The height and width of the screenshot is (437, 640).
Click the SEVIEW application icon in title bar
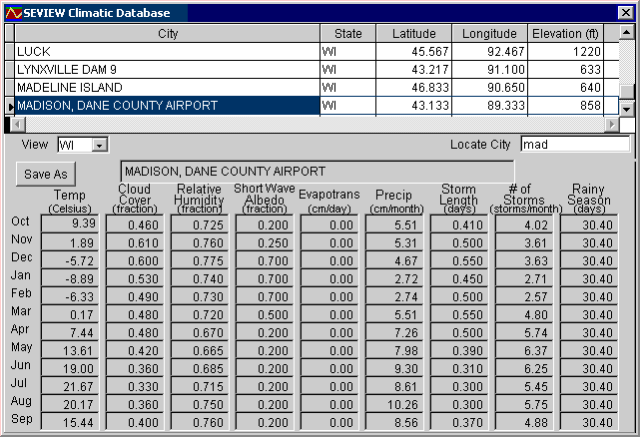click(13, 13)
